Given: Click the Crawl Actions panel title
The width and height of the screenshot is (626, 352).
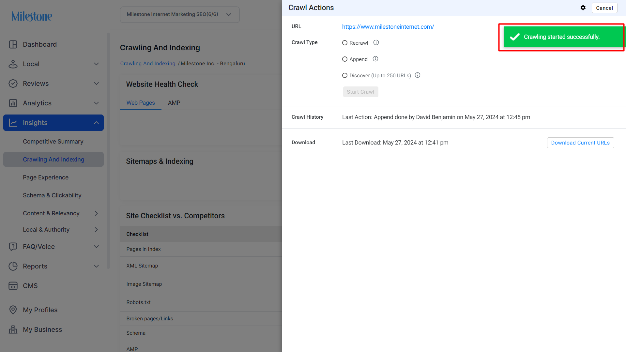Looking at the screenshot, I should coord(311,8).
